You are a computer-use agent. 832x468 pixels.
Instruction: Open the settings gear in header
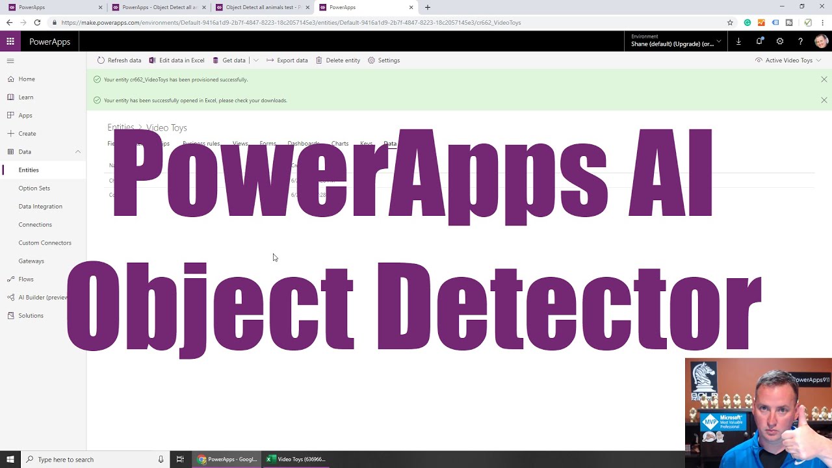tap(780, 42)
